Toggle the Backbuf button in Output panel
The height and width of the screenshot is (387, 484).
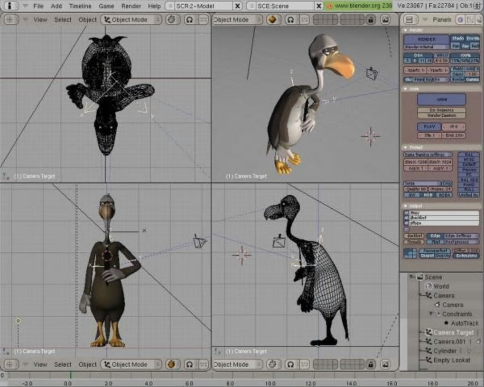[x=413, y=236]
